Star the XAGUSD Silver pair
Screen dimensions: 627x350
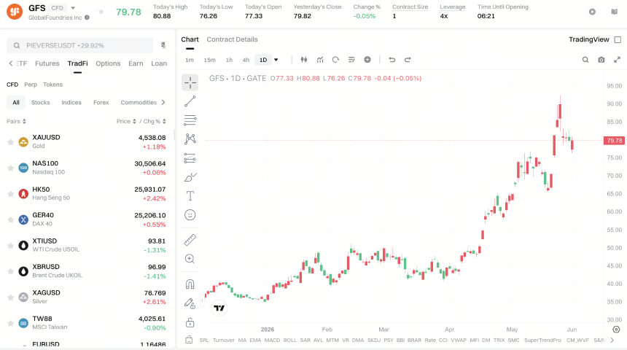10,297
